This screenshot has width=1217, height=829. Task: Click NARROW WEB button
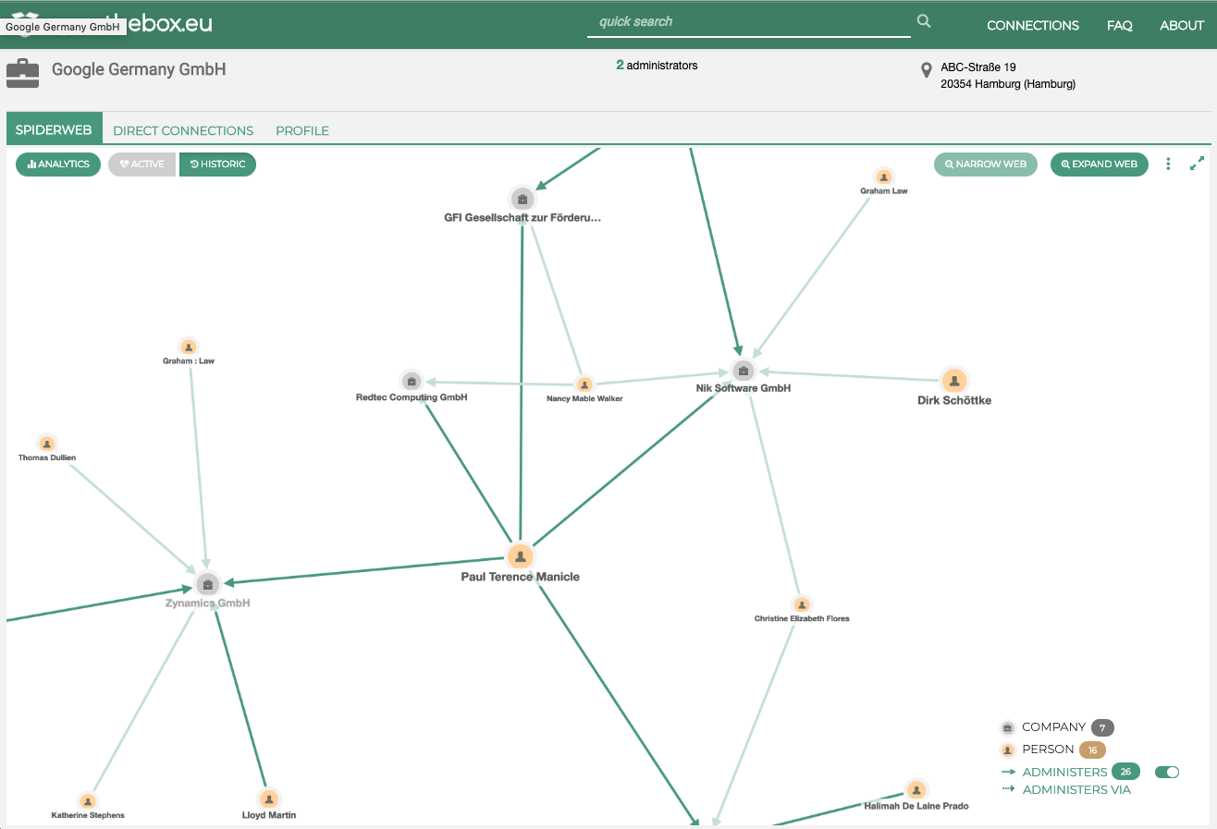pyautogui.click(x=986, y=165)
